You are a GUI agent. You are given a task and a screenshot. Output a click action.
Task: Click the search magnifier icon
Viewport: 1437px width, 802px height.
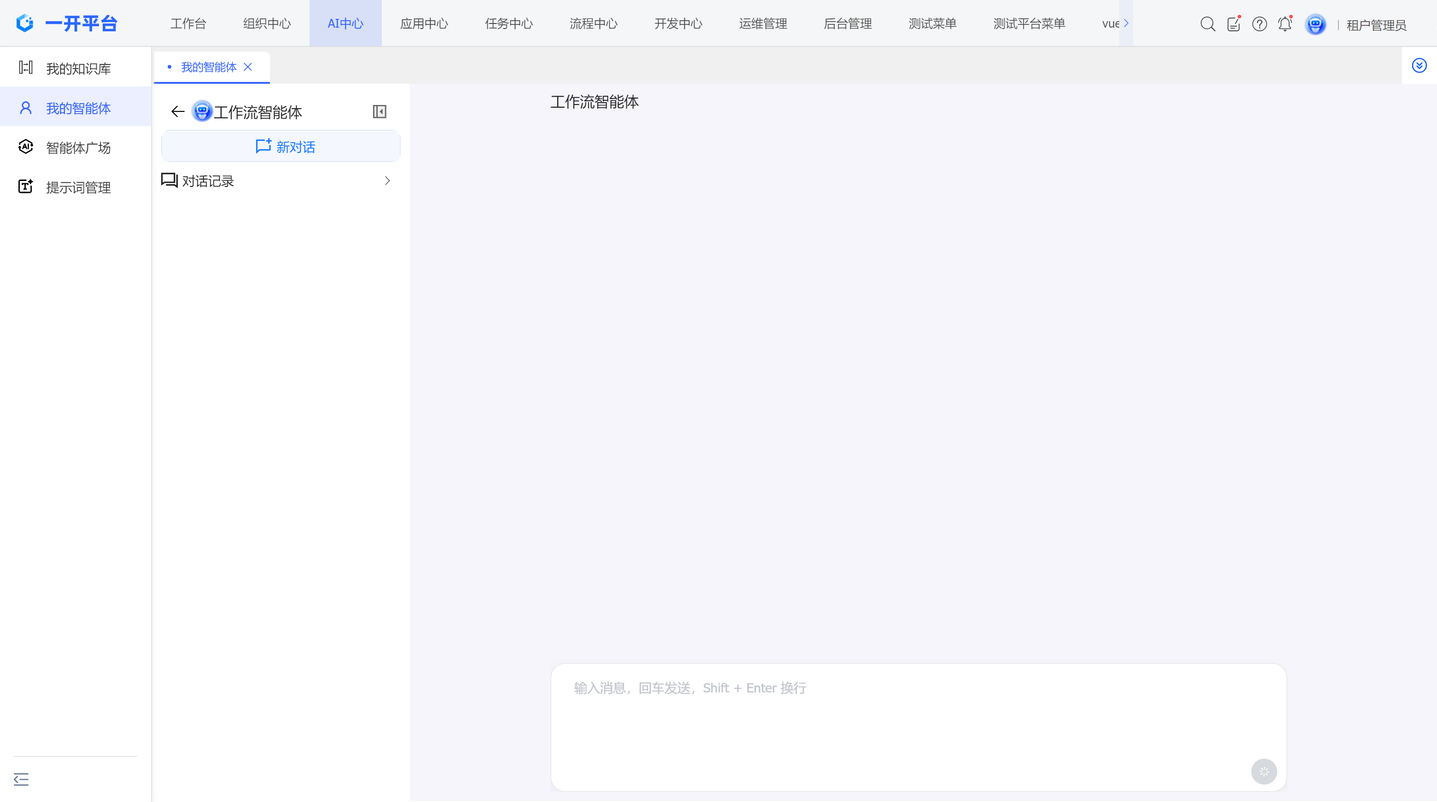(x=1207, y=24)
